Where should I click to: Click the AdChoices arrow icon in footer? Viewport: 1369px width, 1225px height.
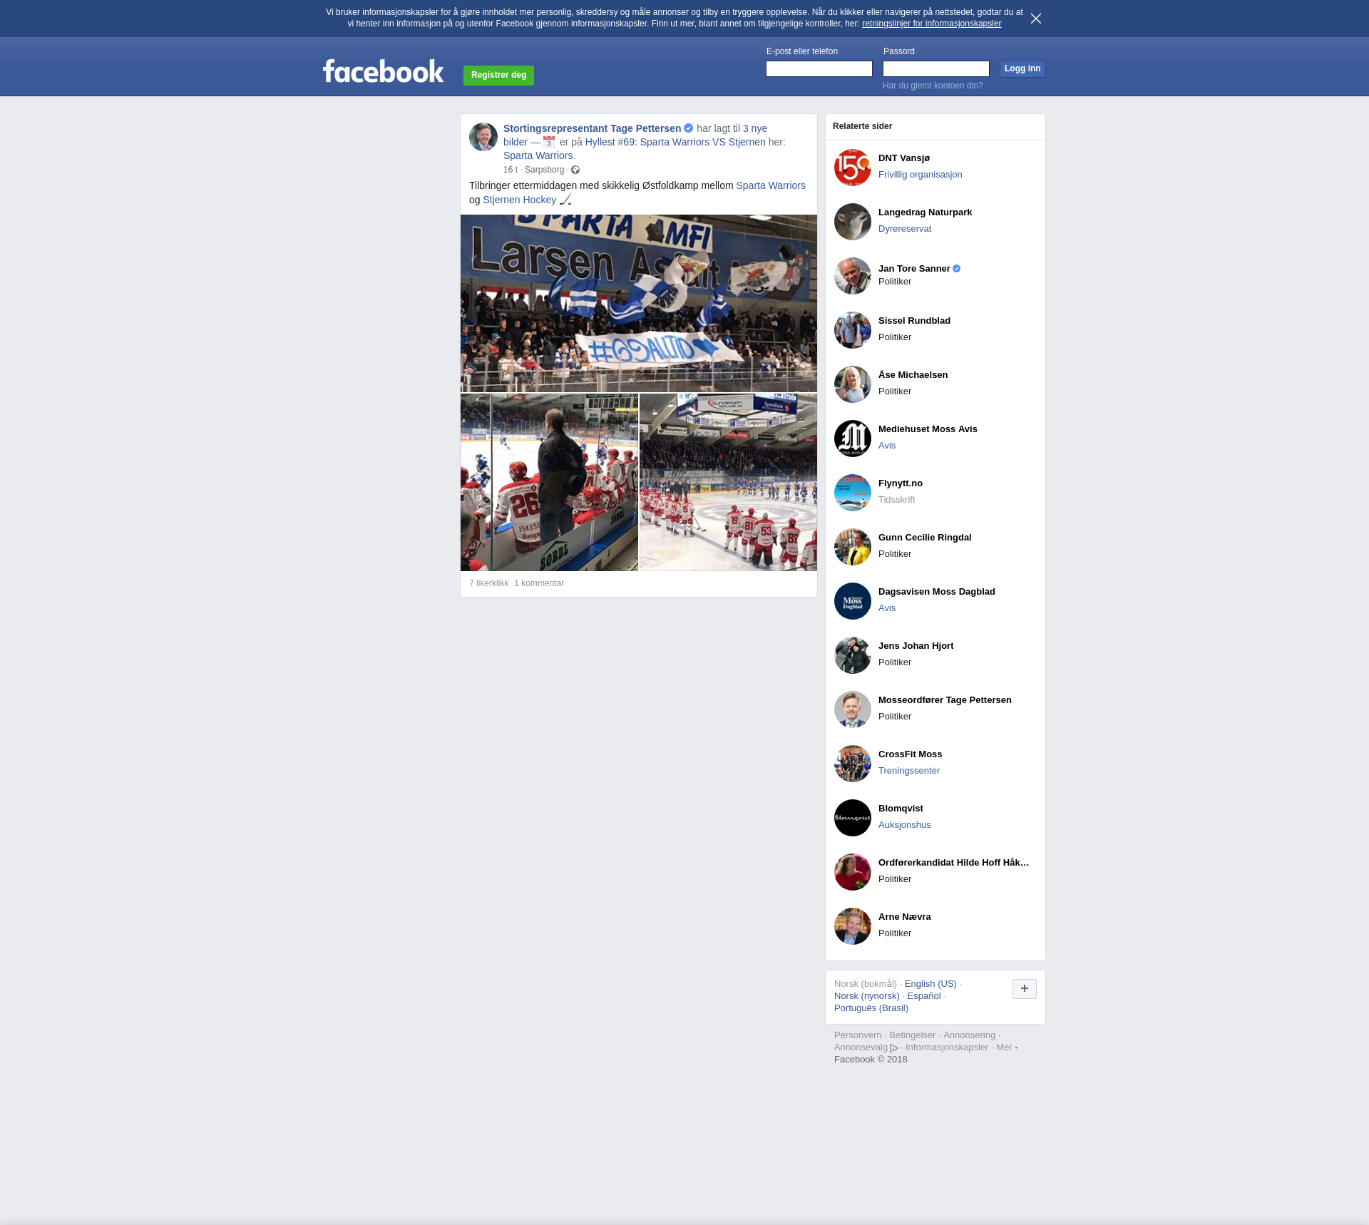coord(894,1048)
